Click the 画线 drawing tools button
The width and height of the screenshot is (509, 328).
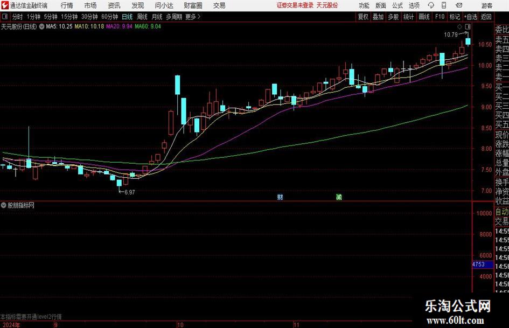click(424, 17)
